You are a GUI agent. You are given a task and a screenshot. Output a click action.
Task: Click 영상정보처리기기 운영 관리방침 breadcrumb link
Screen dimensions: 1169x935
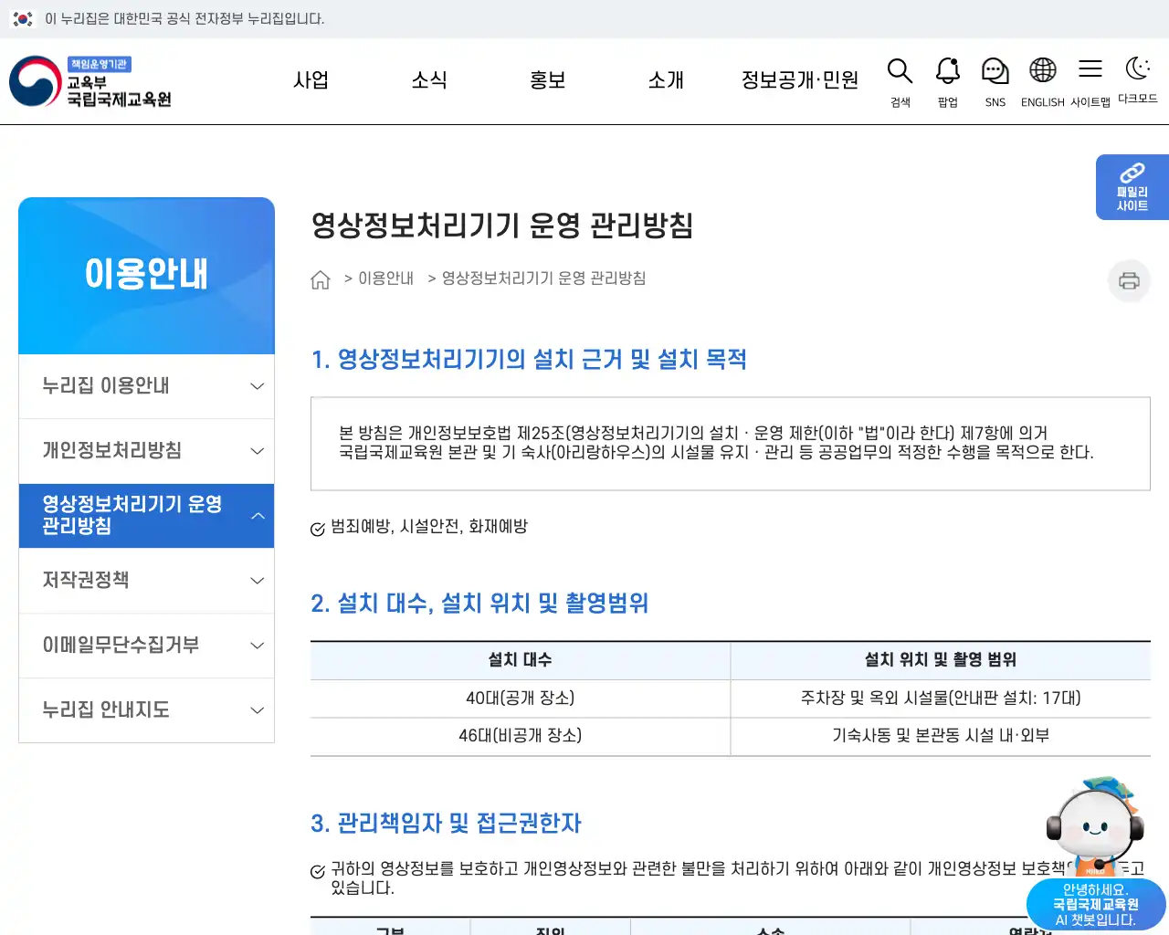coord(543,278)
